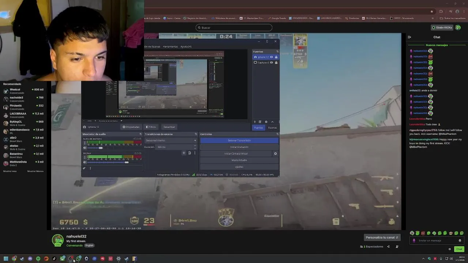Bookmark page with Chrome star icon
The image size is (468, 263).
click(432, 11)
